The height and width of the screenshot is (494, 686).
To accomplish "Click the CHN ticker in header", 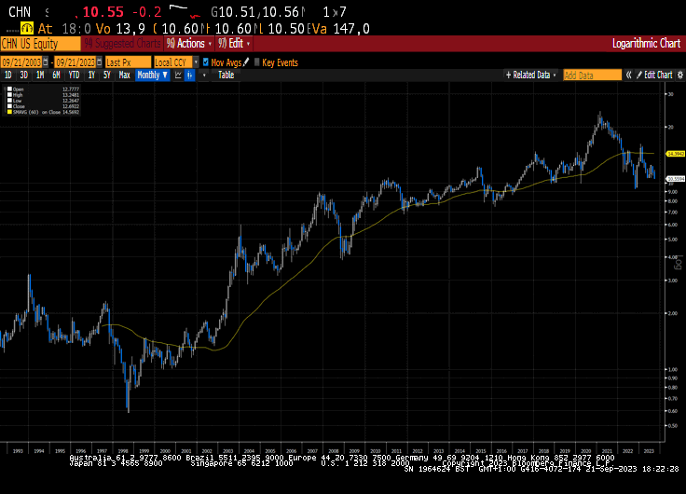I will coord(20,12).
